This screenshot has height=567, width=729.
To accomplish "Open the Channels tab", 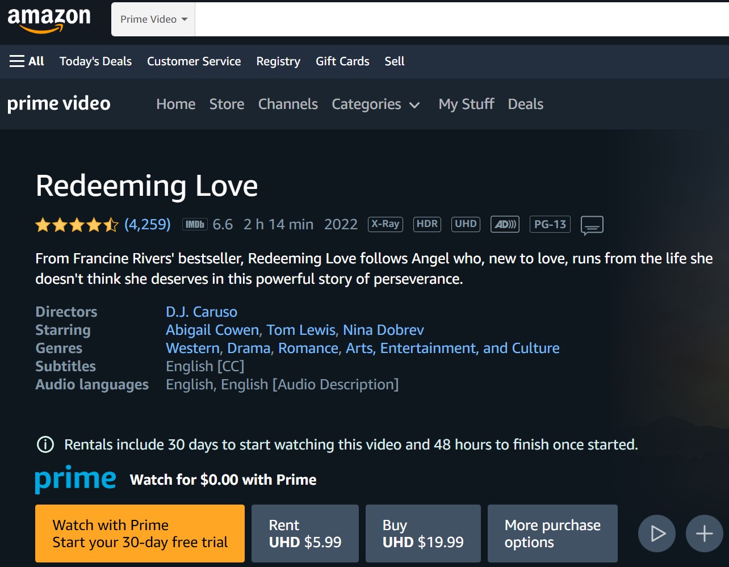I will (288, 104).
